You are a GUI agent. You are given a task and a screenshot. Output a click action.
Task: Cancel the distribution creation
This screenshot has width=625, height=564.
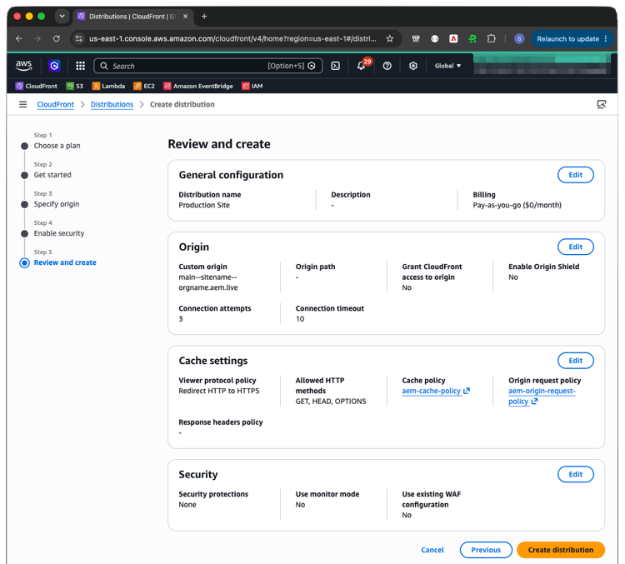432,550
